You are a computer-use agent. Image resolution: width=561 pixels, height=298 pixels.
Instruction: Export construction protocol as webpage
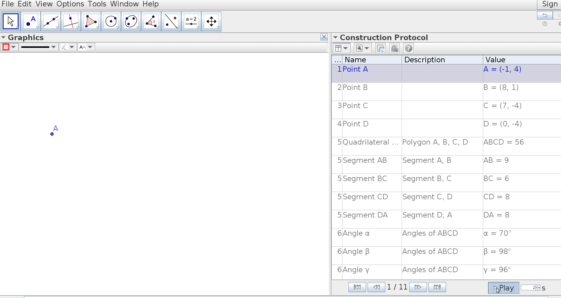tap(380, 48)
